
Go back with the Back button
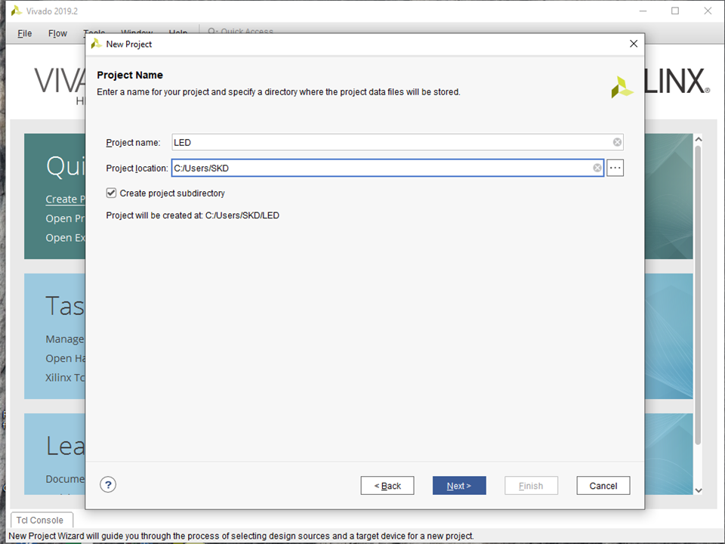[387, 486]
